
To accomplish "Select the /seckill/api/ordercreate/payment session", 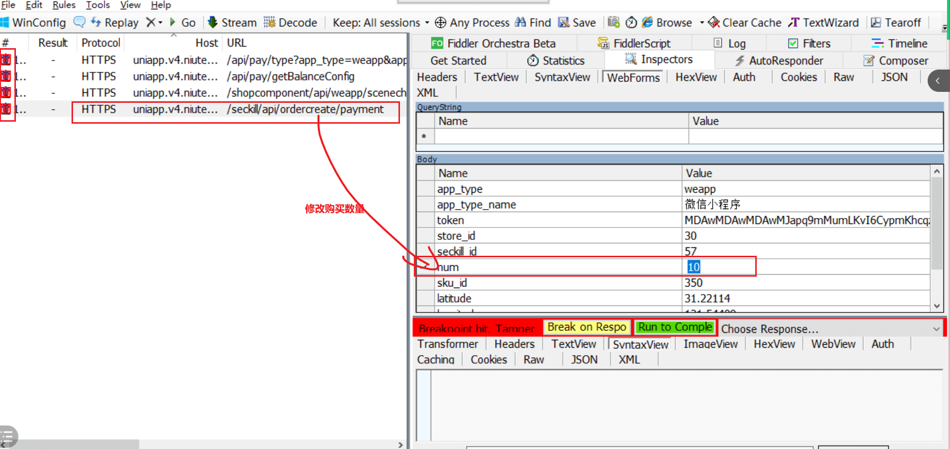I will coord(203,109).
